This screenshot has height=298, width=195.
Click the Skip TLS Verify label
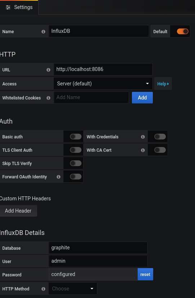17,164
